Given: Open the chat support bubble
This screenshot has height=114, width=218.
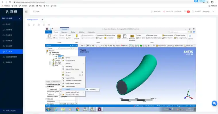Looking at the screenshot, I should (214, 103).
